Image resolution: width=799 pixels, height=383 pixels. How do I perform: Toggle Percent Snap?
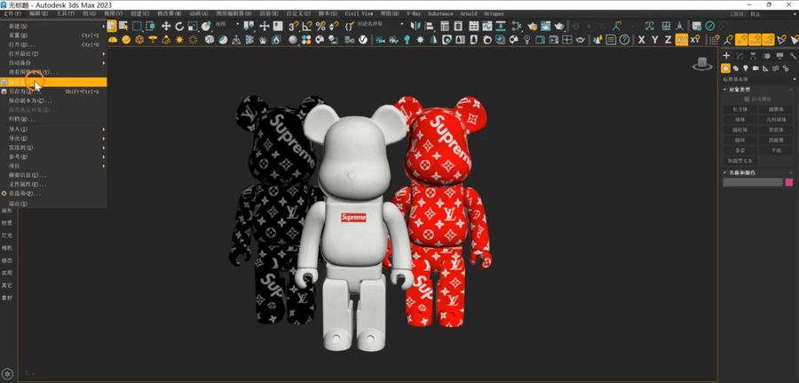click(x=320, y=26)
